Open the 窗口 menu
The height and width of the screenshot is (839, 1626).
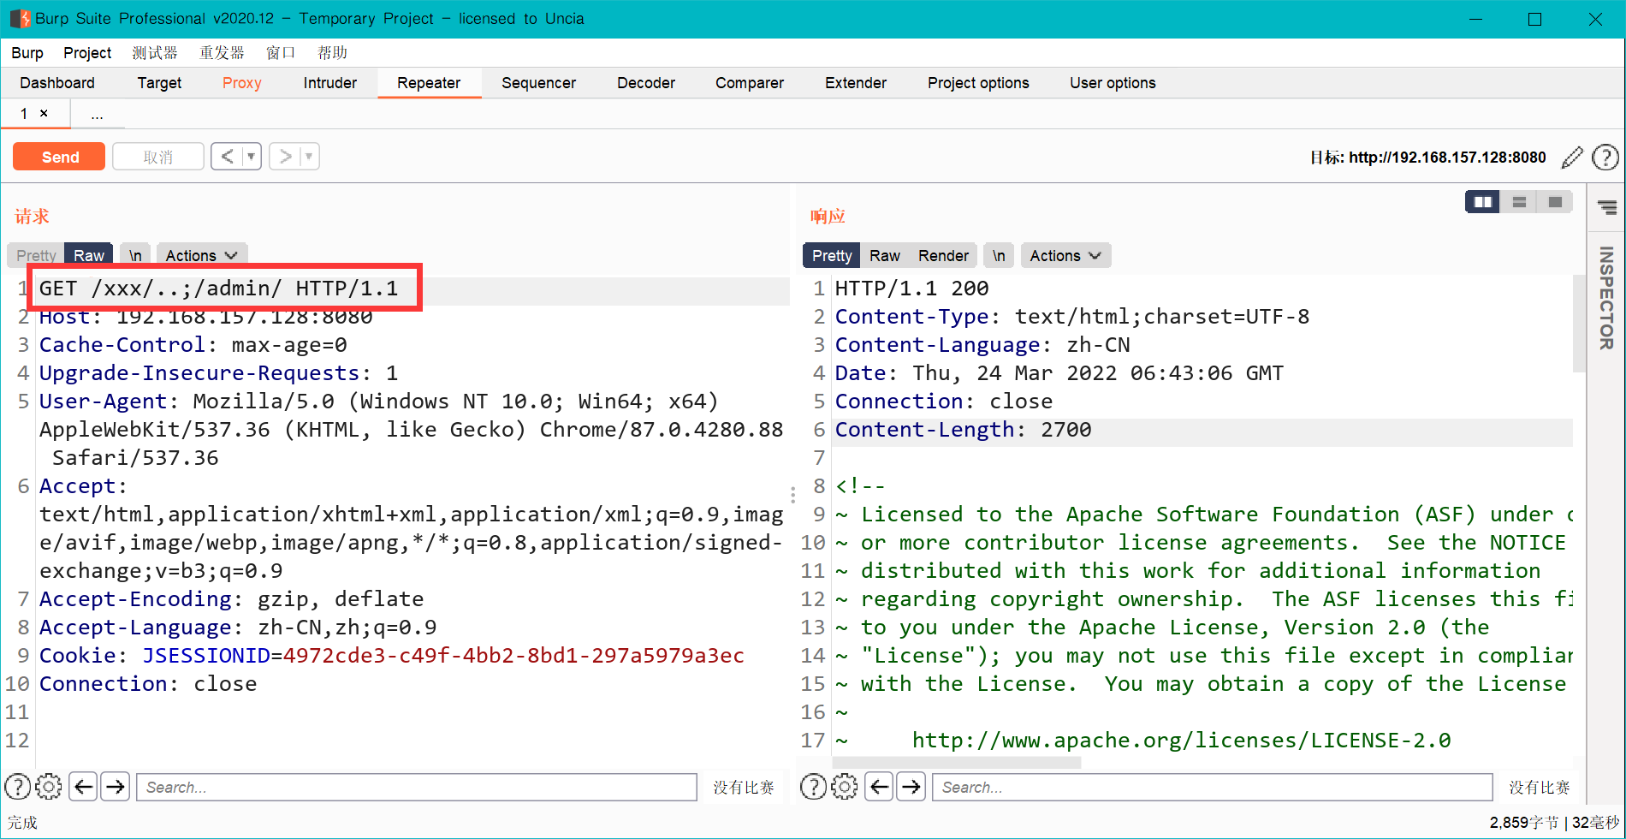(281, 52)
